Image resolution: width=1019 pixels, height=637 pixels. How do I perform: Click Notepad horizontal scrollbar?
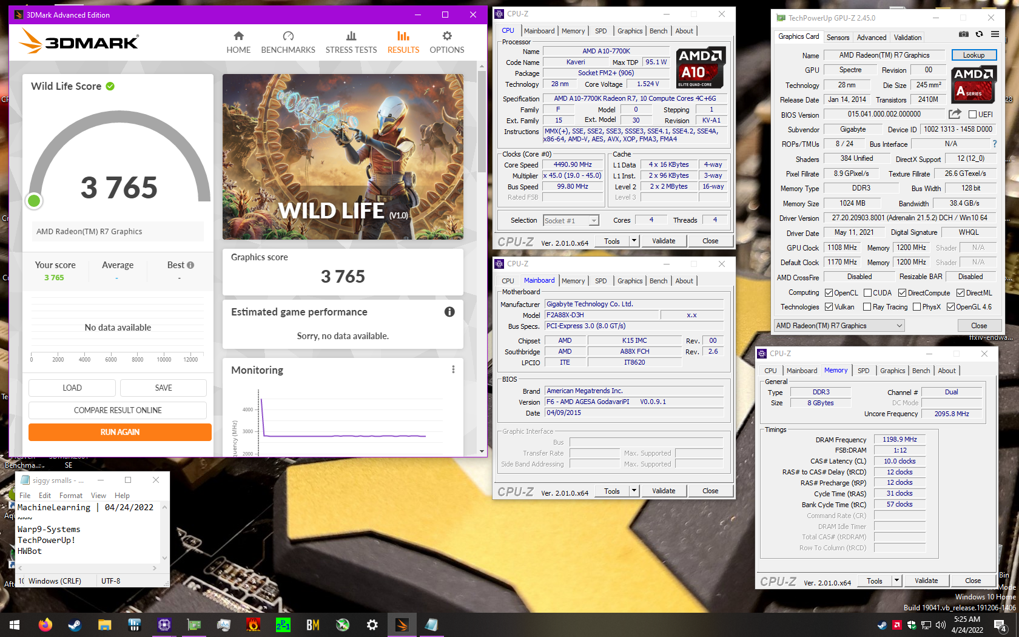click(x=87, y=568)
